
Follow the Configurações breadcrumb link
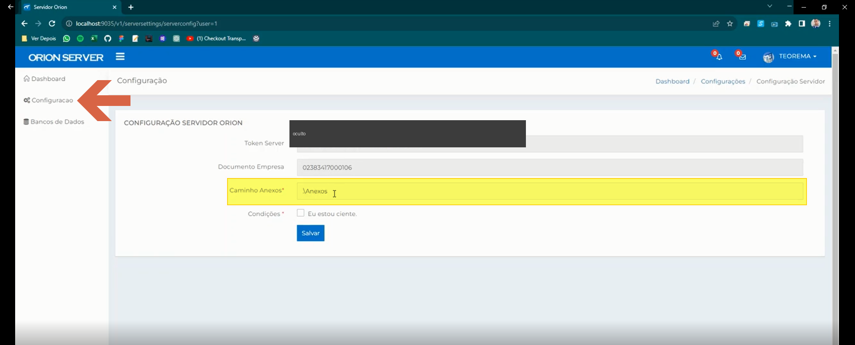click(x=723, y=81)
